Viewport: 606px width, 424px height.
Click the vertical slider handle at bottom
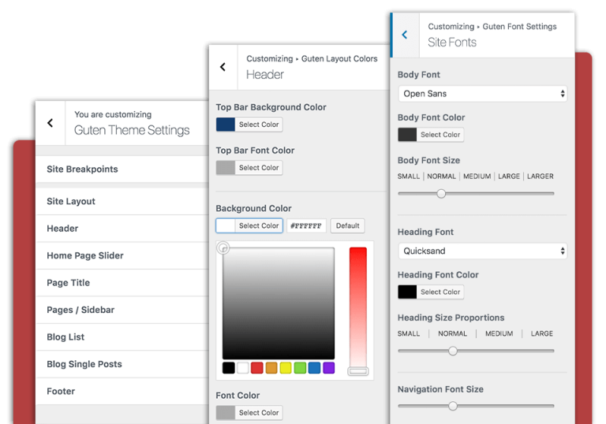[358, 371]
